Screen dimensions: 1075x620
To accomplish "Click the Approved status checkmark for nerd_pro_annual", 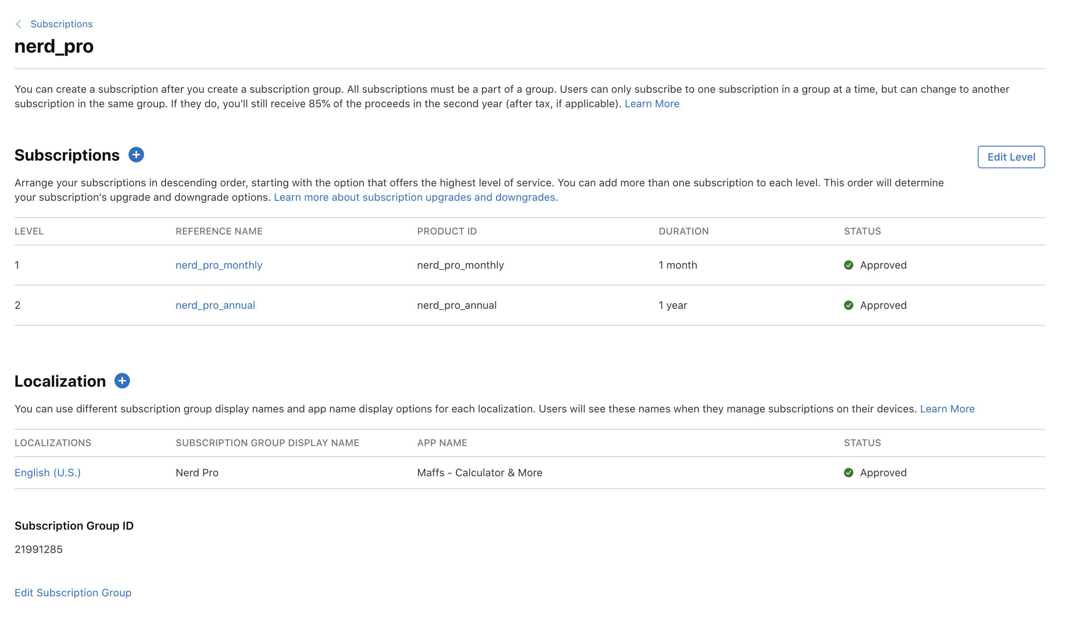I will pyautogui.click(x=848, y=305).
